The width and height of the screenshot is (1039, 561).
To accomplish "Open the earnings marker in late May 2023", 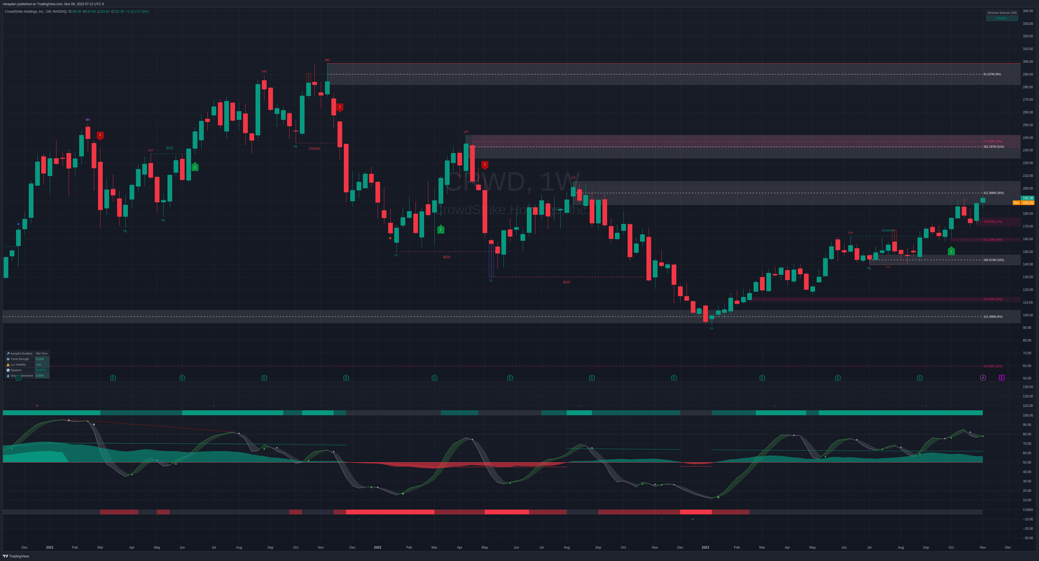I will click(837, 378).
